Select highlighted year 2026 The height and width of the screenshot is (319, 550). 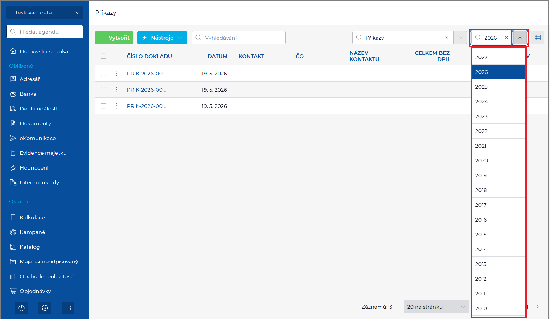(499, 72)
